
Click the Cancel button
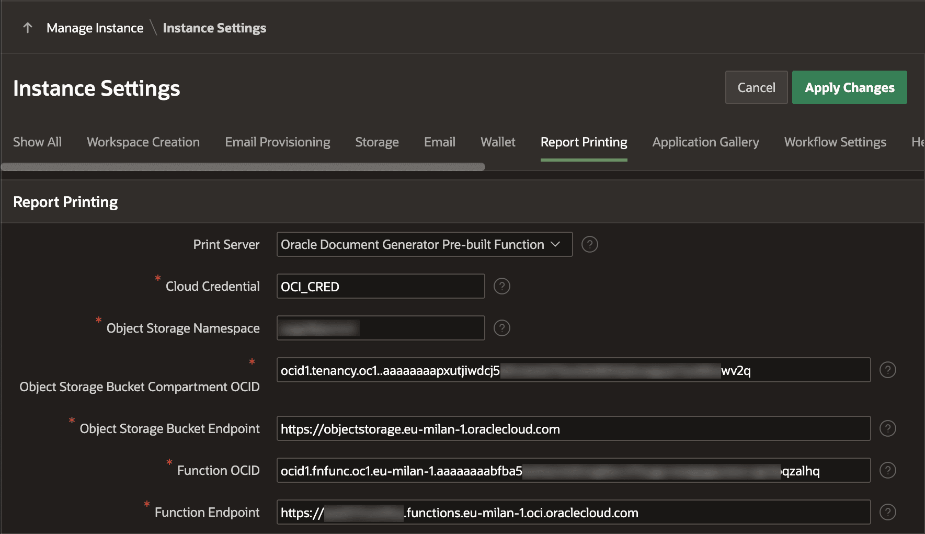tap(756, 87)
